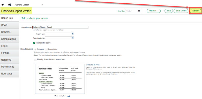Go to the Permissions tab
The width and height of the screenshot is (202, 99).
tap(9, 67)
